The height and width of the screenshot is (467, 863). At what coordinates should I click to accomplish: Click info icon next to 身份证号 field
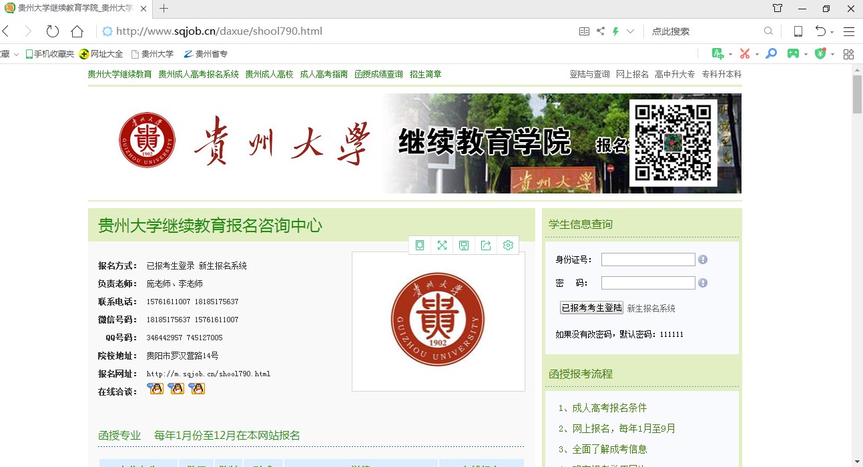703,260
